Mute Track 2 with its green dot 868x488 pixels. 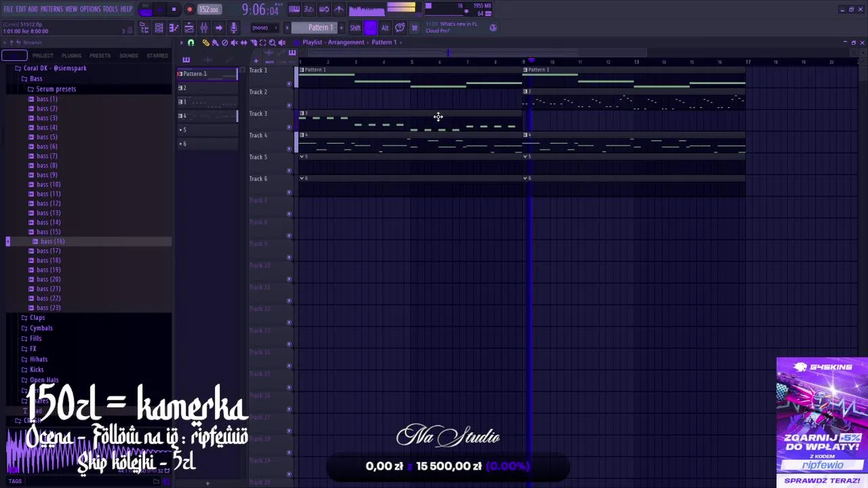290,106
